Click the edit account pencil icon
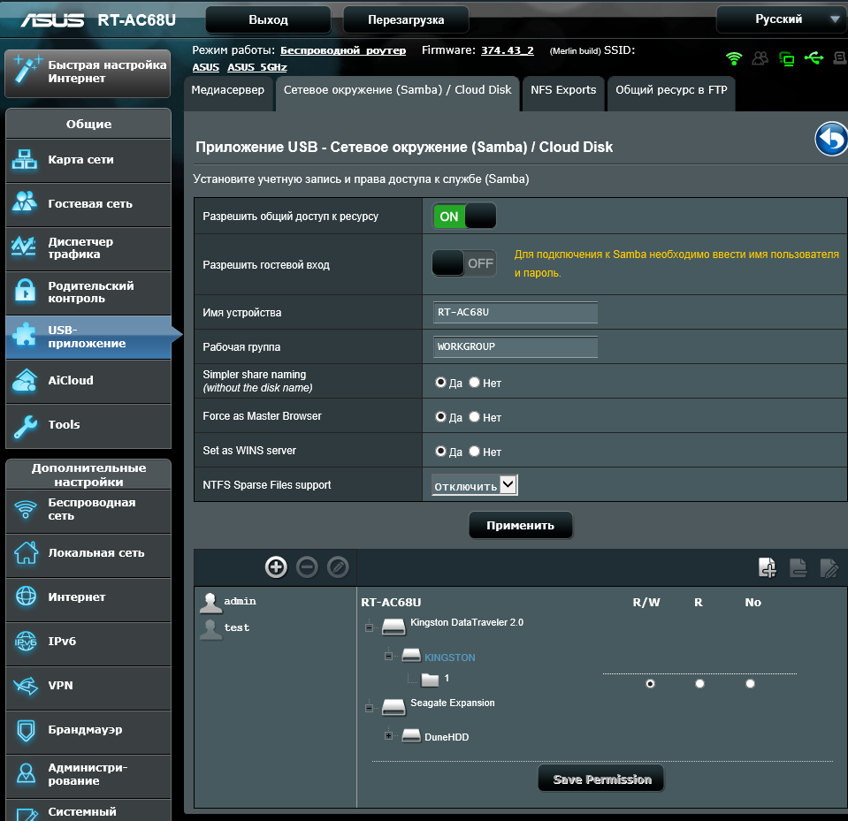 (338, 567)
